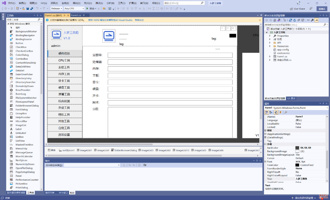Viewport: 330px width, 200px height.
Task: Click the BackColor color swatch
Action: point(297,148)
